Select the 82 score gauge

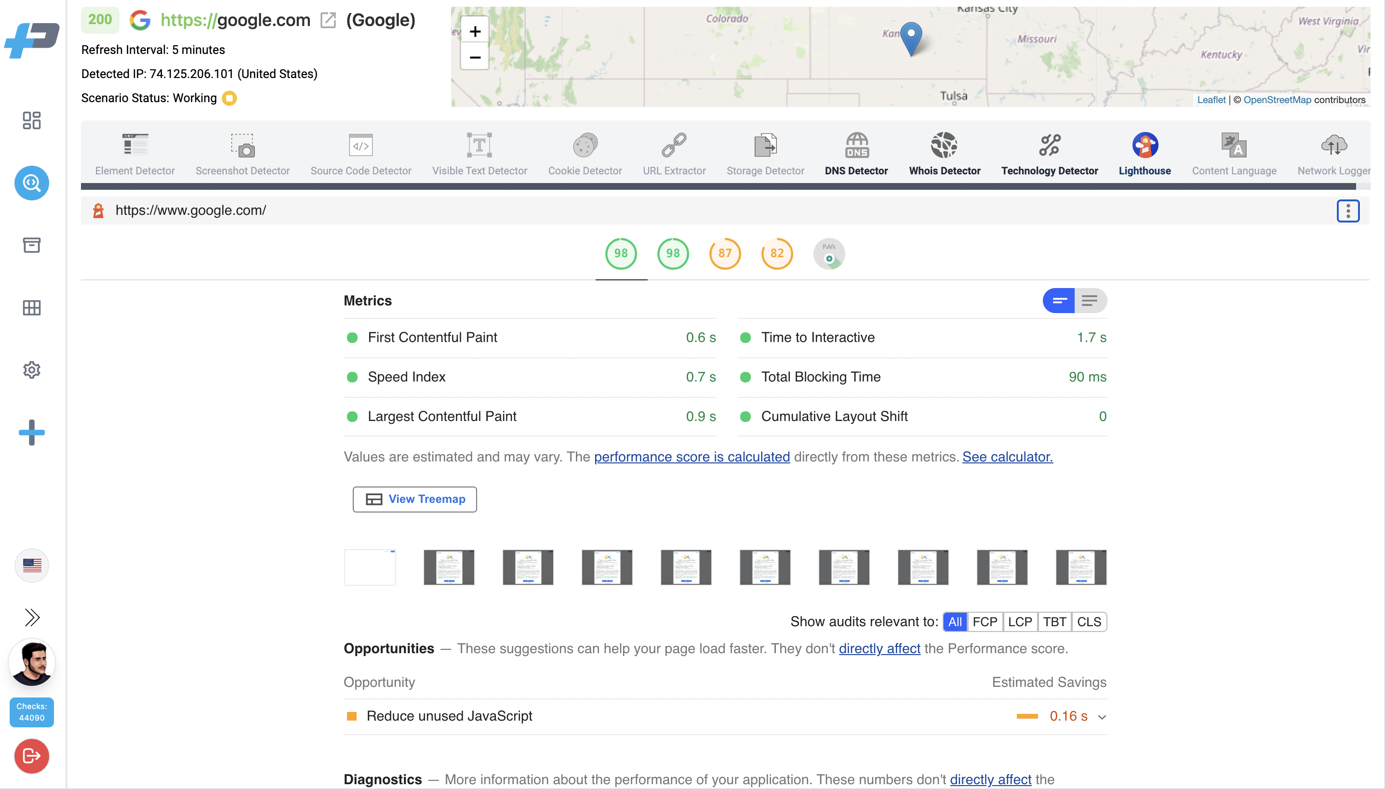point(777,253)
